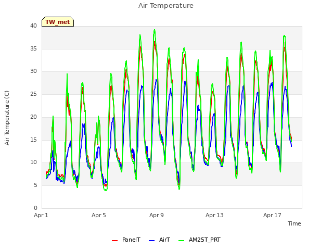
Task: Click the Apr 5 axis label
Action: click(99, 215)
